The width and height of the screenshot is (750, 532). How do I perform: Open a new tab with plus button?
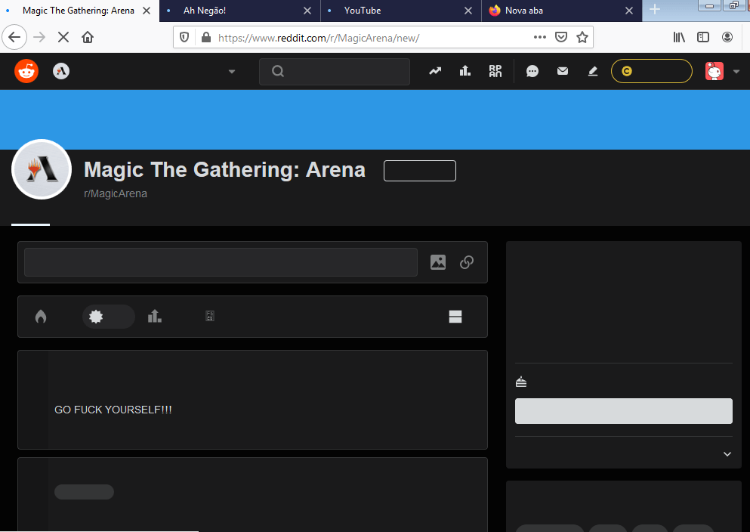(655, 10)
